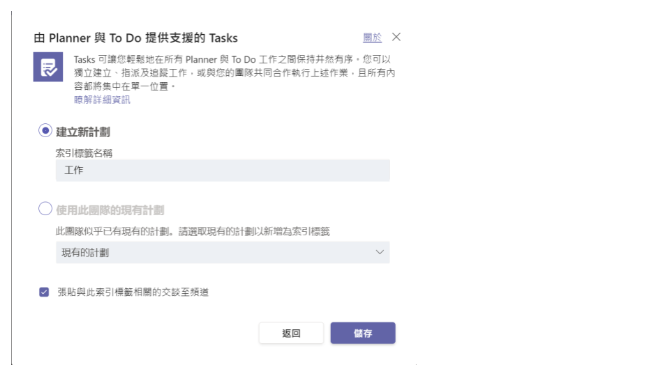
Task: Select the 建立新計劃 radio button
Action: tap(45, 130)
